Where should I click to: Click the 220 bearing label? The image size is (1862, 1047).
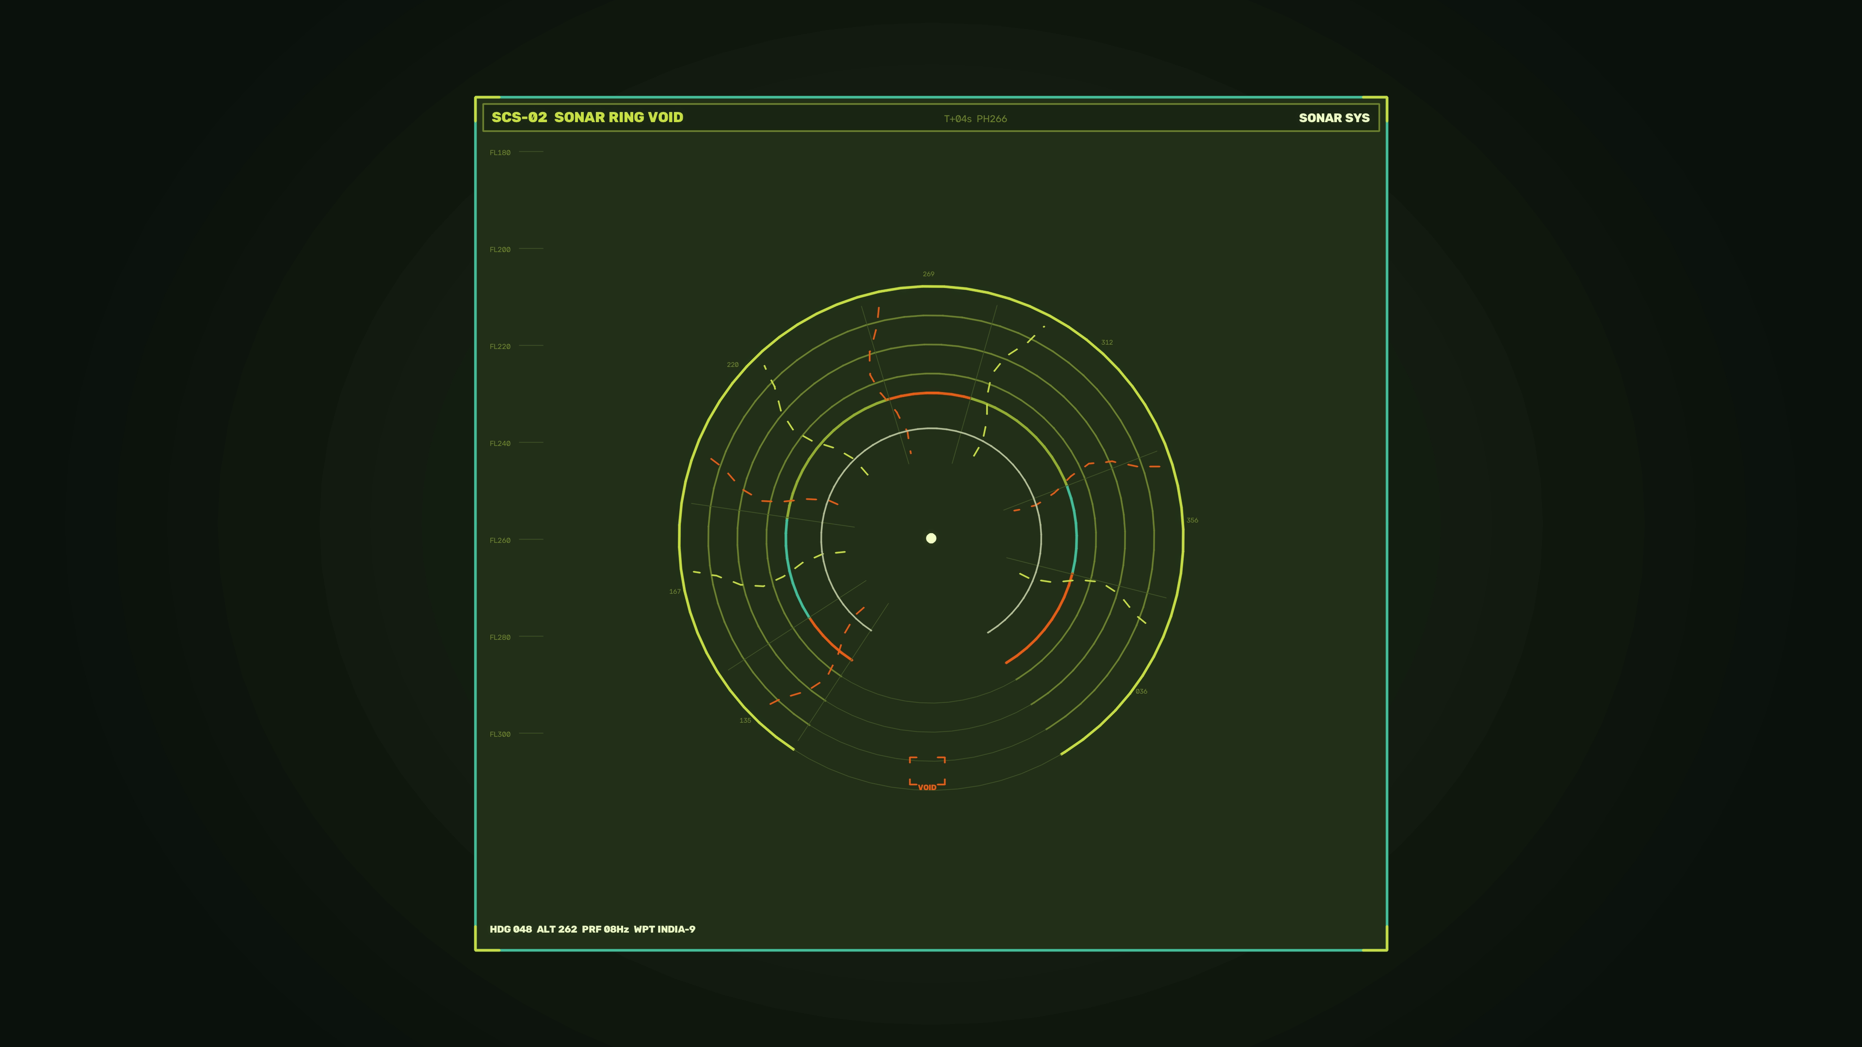pos(732,364)
